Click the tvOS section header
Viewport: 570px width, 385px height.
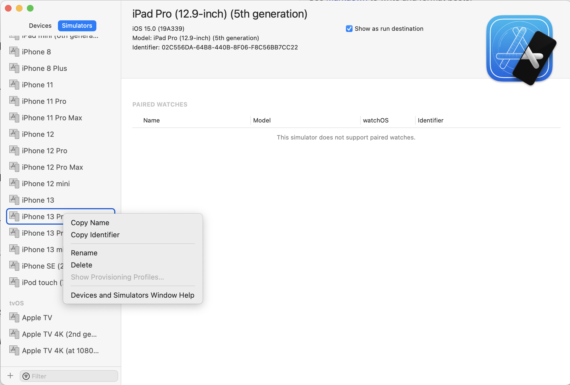(x=16, y=303)
